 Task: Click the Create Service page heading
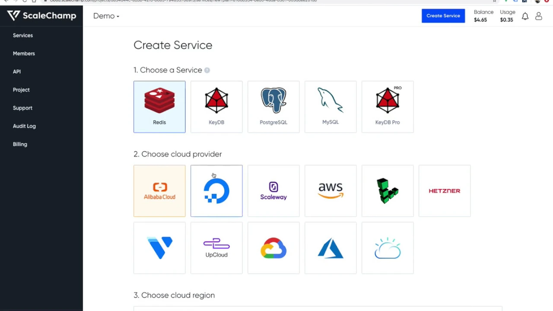click(x=173, y=45)
